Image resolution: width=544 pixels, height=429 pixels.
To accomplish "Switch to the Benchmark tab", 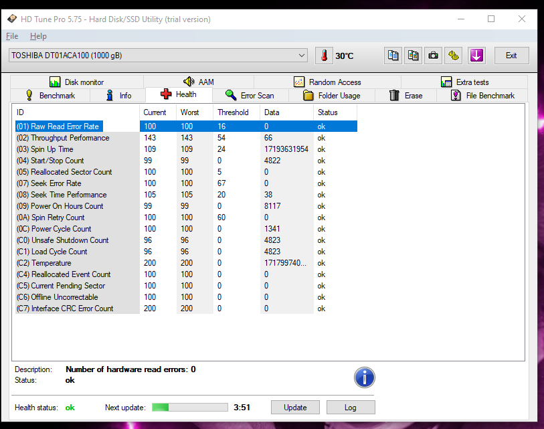I will click(x=50, y=96).
